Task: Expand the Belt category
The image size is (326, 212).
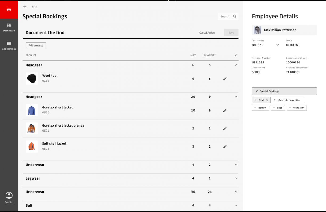Action: (x=236, y=205)
